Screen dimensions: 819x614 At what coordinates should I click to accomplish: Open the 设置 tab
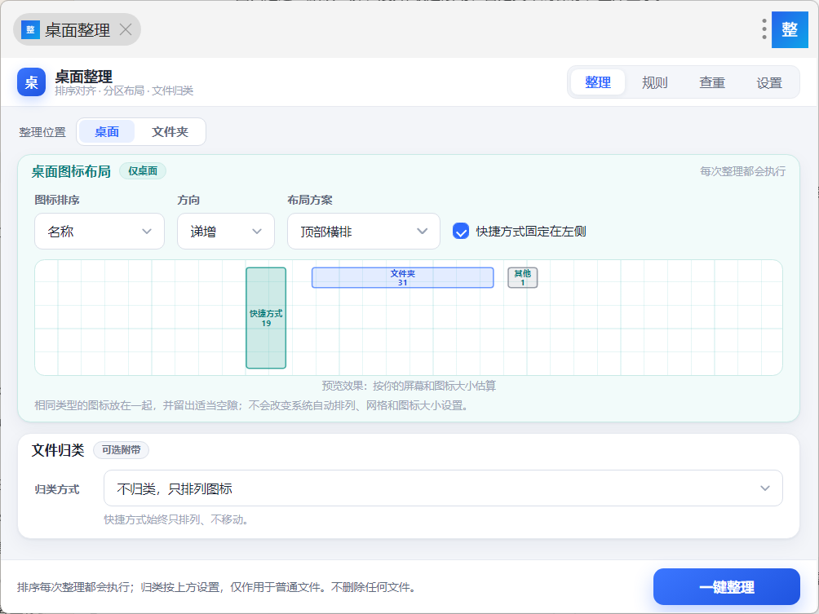[x=769, y=82]
